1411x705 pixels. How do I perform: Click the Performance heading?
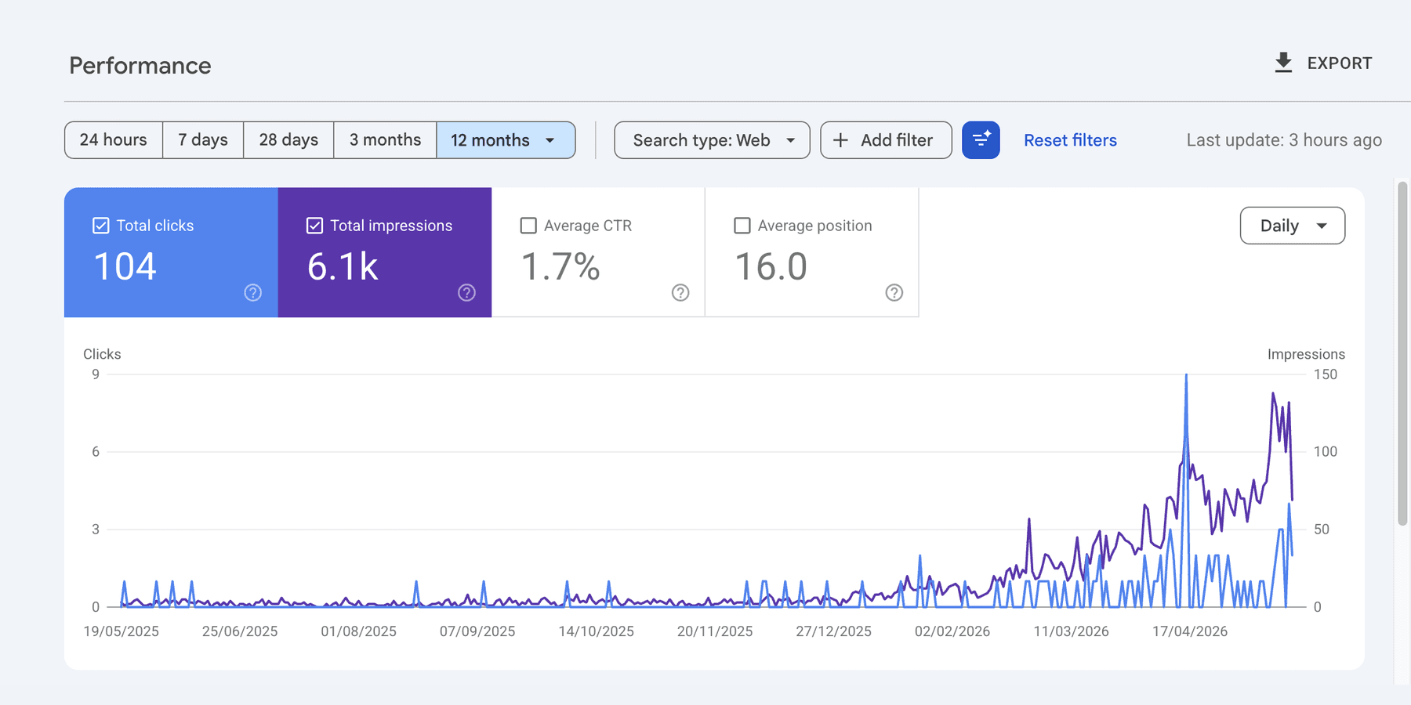[140, 66]
